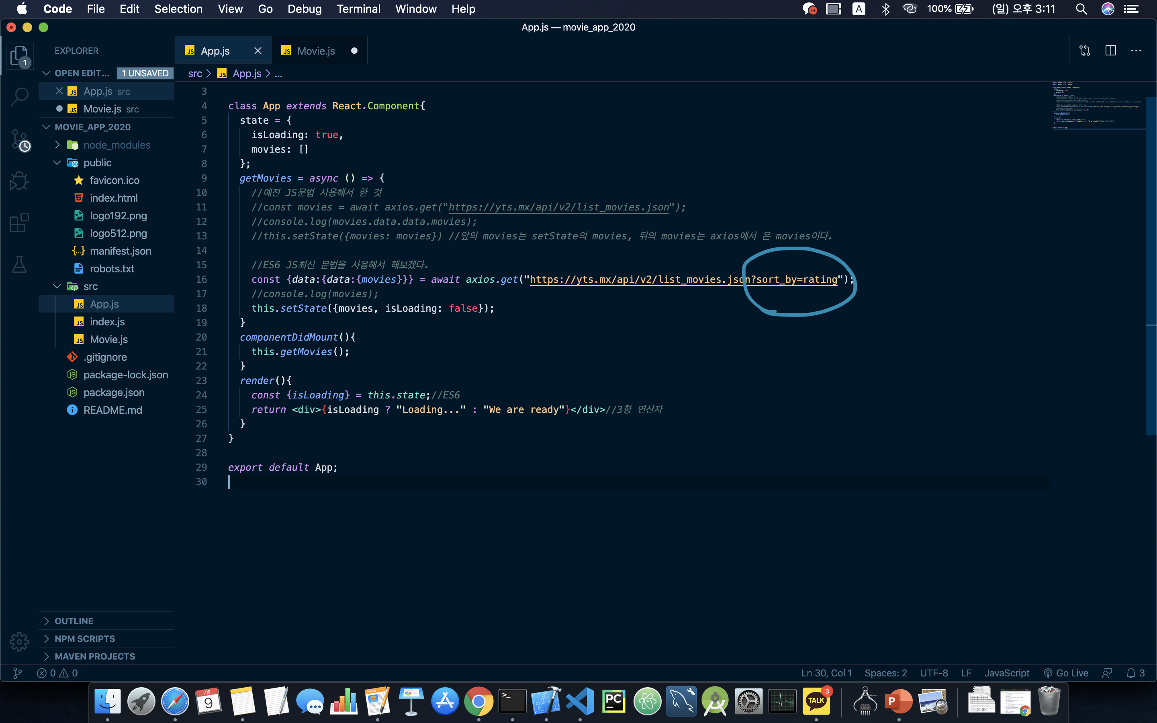This screenshot has width=1157, height=723.
Task: Click the Open Changes compare icon
Action: 1084,51
